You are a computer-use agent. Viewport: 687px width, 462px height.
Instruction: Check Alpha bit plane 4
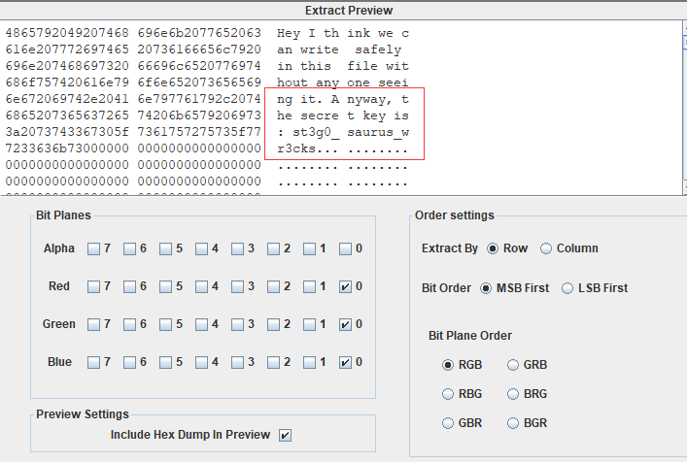201,248
